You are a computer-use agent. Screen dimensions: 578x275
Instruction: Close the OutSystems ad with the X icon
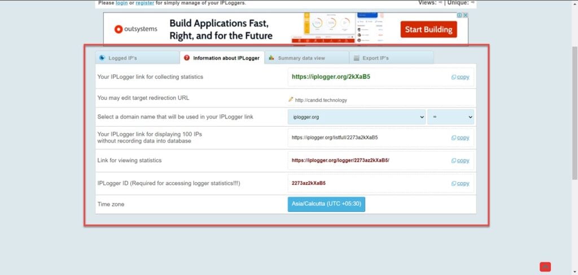coord(466,15)
